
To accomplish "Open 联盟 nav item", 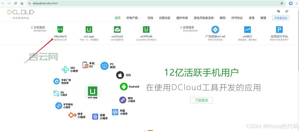I will coord(263,18).
